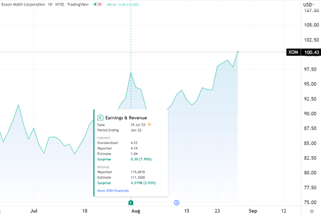Click the 95.00 price axis label
Screen dimensions: 321x216
[x=310, y=84]
